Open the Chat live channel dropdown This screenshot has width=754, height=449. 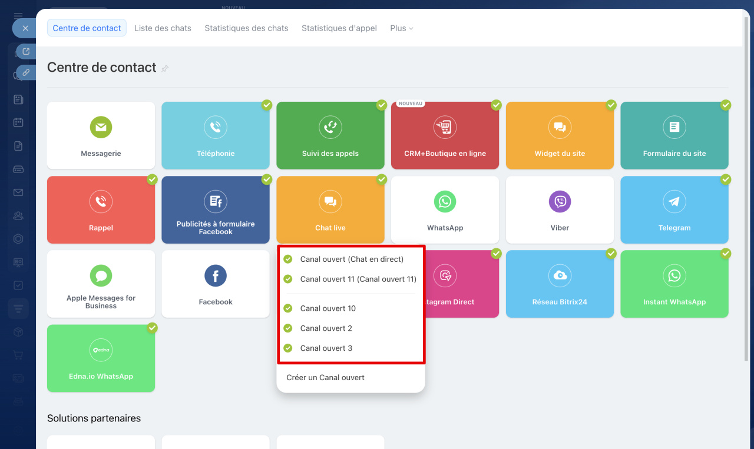click(330, 209)
